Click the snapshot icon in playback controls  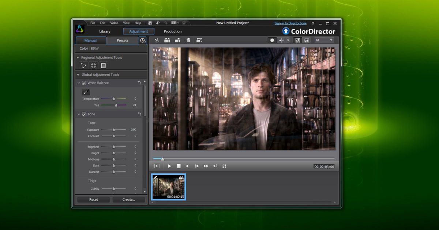coord(225,166)
